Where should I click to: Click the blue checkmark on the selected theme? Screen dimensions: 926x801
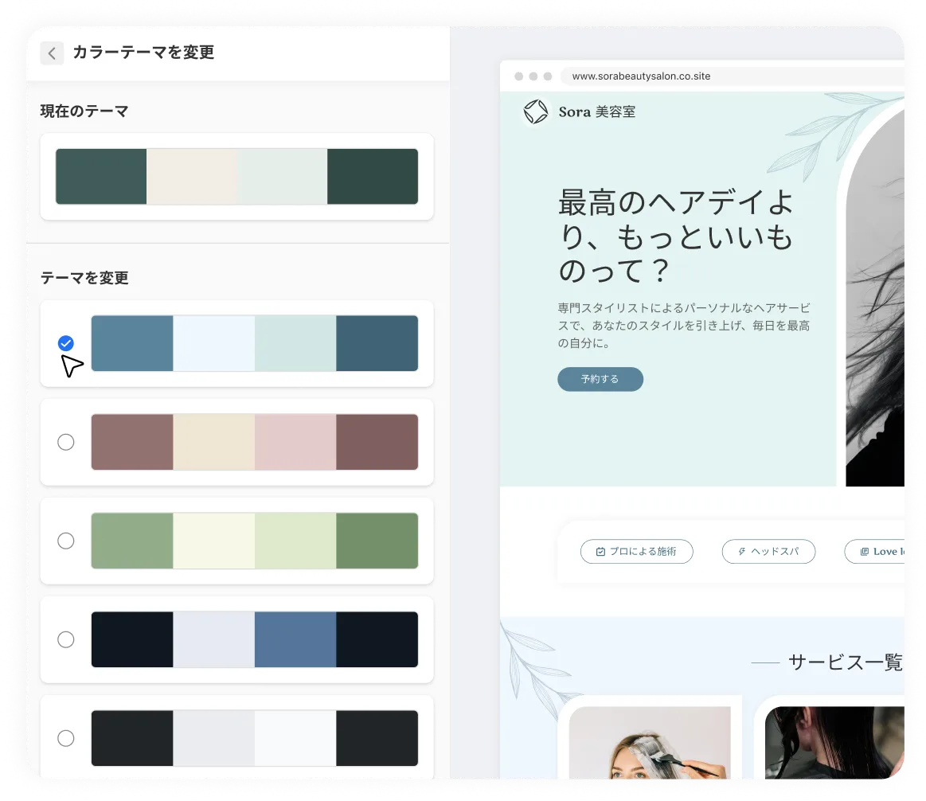point(66,343)
